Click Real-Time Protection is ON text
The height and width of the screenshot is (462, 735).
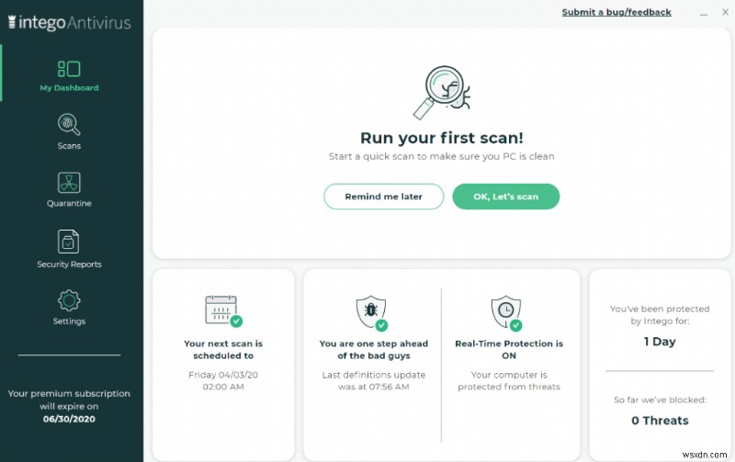509,350
